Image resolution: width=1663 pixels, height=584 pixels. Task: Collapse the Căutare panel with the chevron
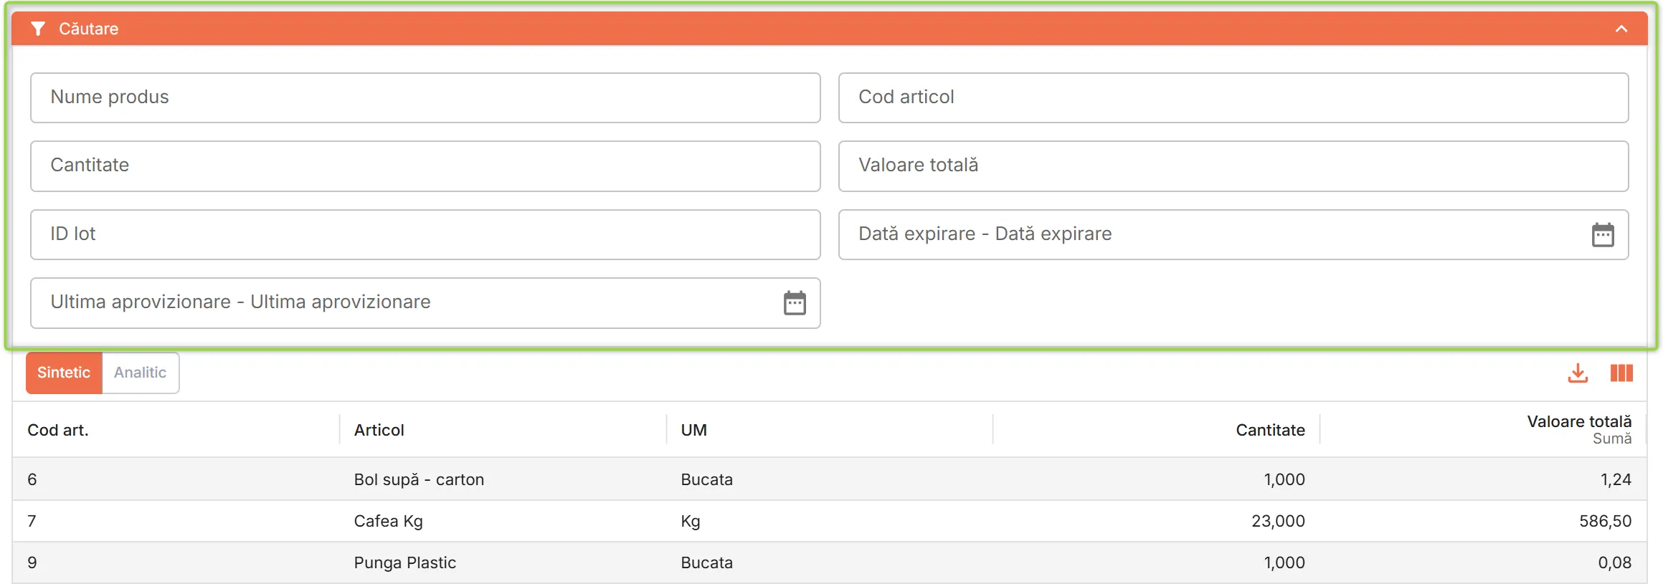click(1621, 29)
